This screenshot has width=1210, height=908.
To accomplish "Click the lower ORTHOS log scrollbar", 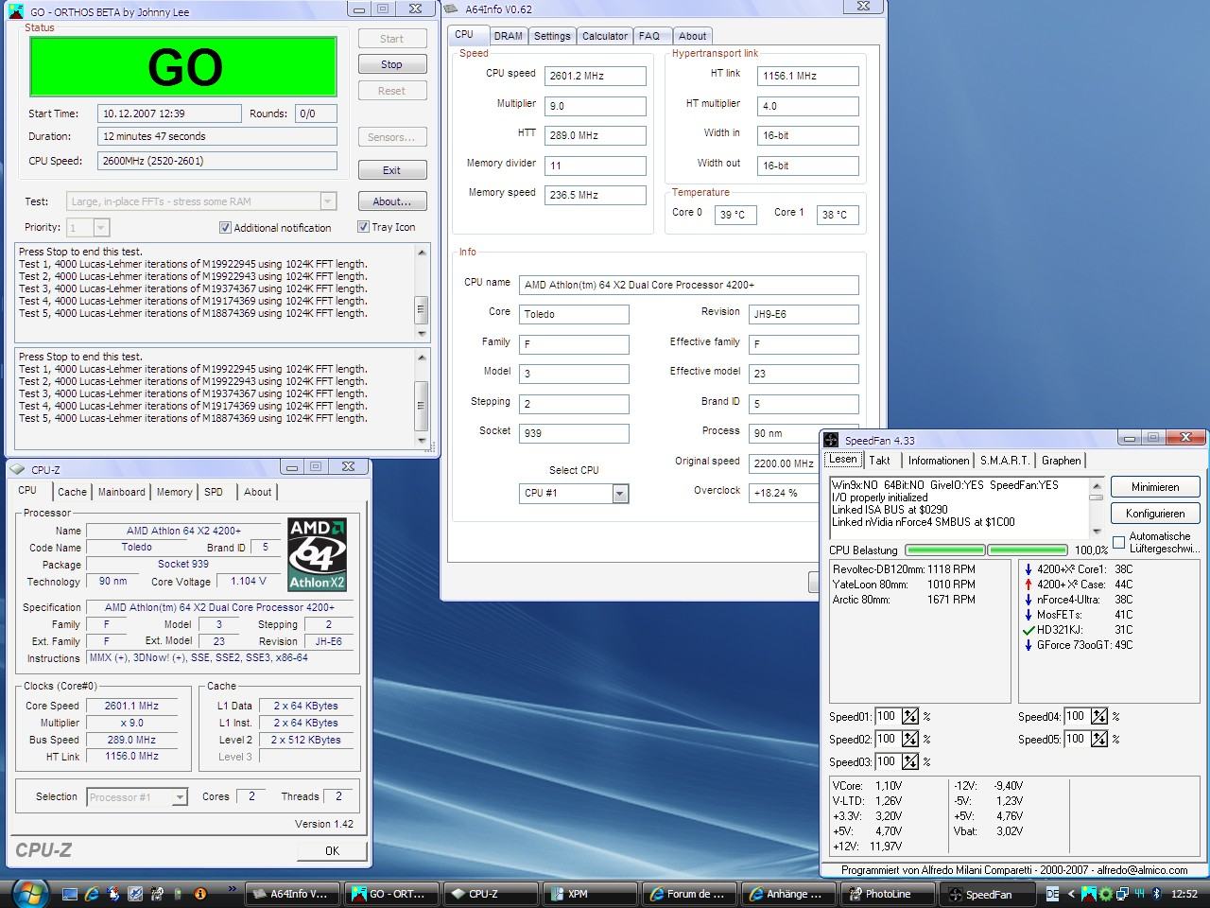I will click(422, 398).
